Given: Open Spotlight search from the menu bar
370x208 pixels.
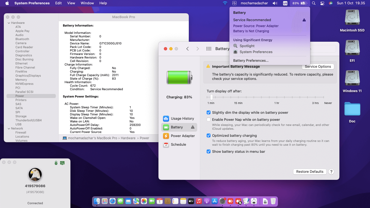Looking at the screenshot, I should [313, 3].
